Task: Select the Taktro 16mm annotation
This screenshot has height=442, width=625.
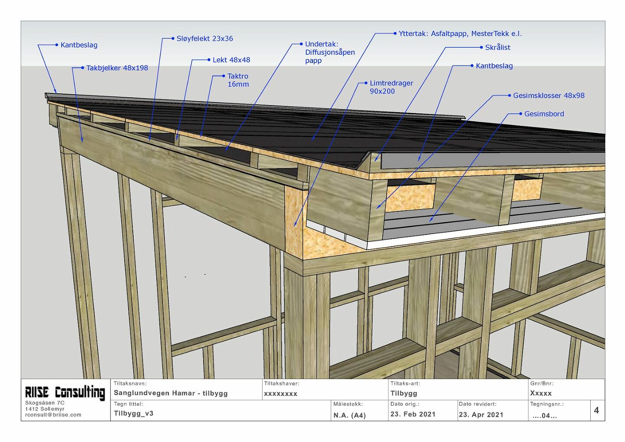Action: point(238,80)
